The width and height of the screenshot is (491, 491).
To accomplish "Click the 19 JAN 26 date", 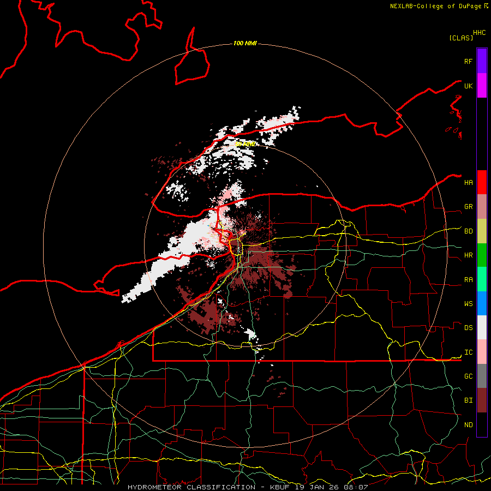I will click(317, 487).
